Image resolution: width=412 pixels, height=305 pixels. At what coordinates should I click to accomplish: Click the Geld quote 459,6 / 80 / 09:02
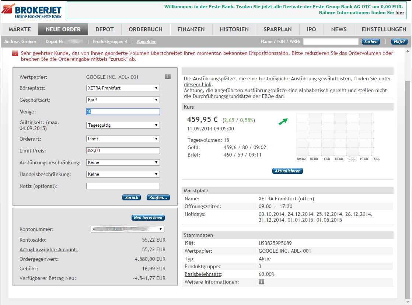pyautogui.click(x=245, y=147)
